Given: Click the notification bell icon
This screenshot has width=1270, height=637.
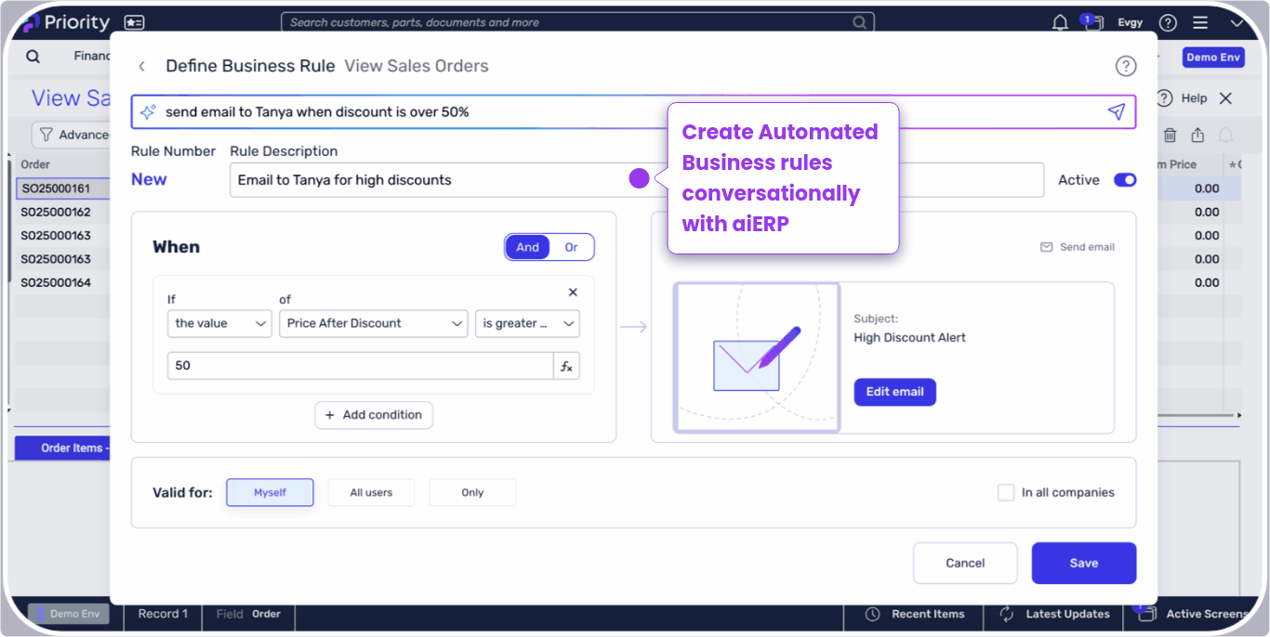Looking at the screenshot, I should click(1060, 22).
